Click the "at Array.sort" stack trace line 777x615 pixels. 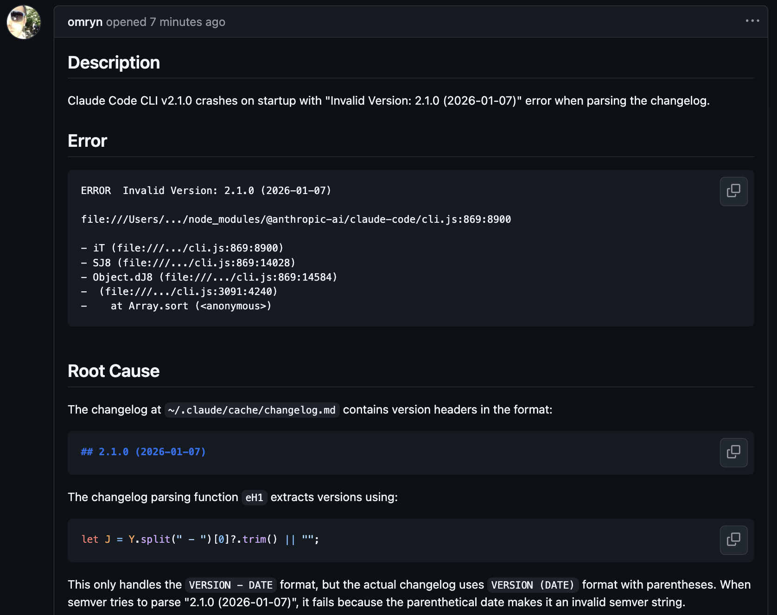tap(191, 306)
